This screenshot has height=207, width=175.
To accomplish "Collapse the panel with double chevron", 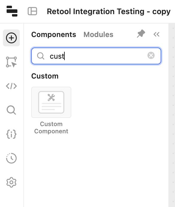I will point(156,34).
